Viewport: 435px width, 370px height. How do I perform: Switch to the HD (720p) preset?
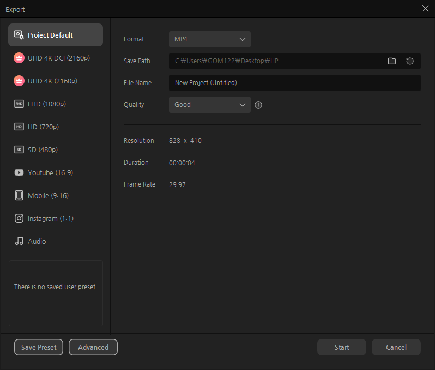pos(56,127)
